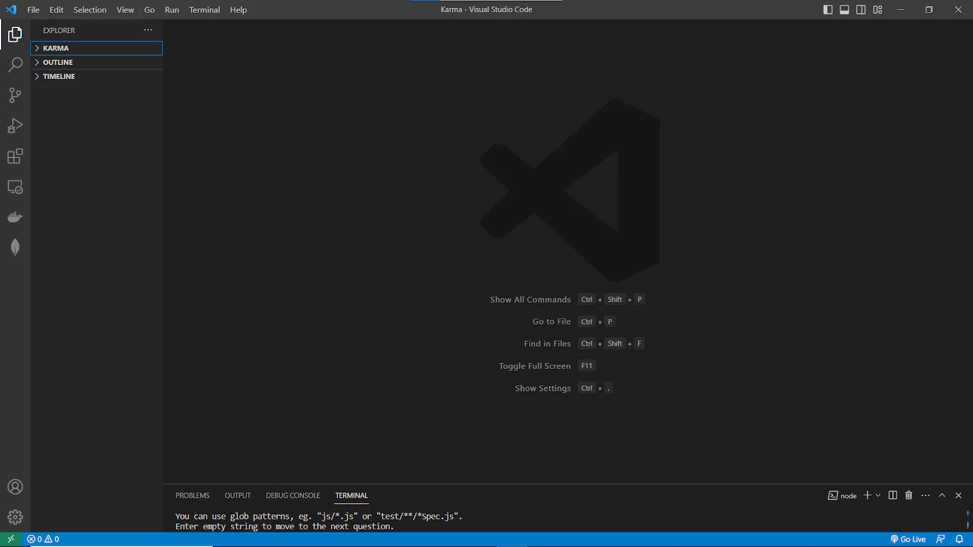
Task: Open the Run and Debug view
Action: click(15, 125)
